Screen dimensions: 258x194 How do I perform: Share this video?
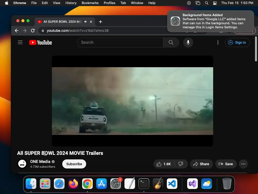pyautogui.click(x=201, y=164)
